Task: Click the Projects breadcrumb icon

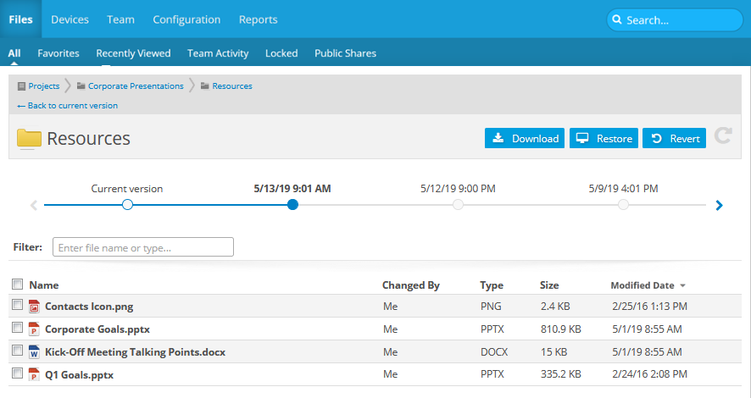Action: click(x=22, y=86)
